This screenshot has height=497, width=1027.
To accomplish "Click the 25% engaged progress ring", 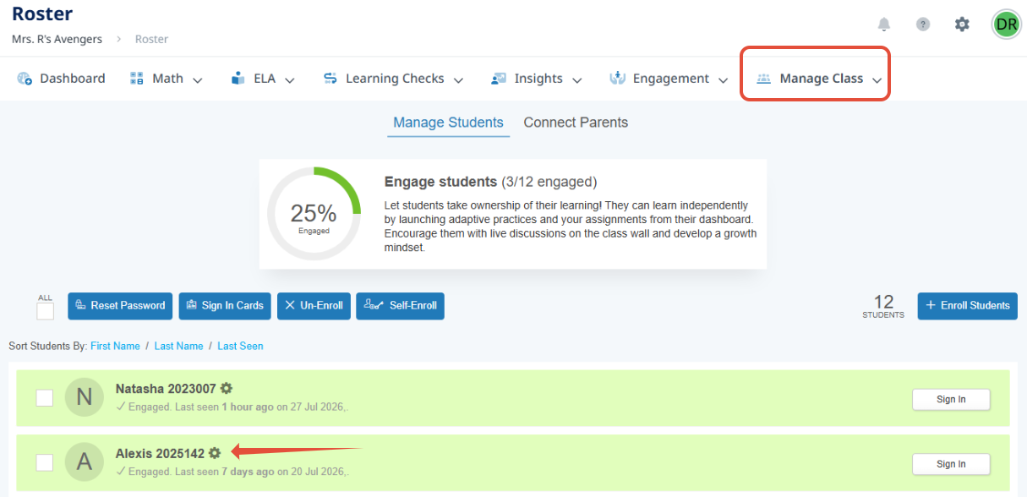I will (314, 214).
